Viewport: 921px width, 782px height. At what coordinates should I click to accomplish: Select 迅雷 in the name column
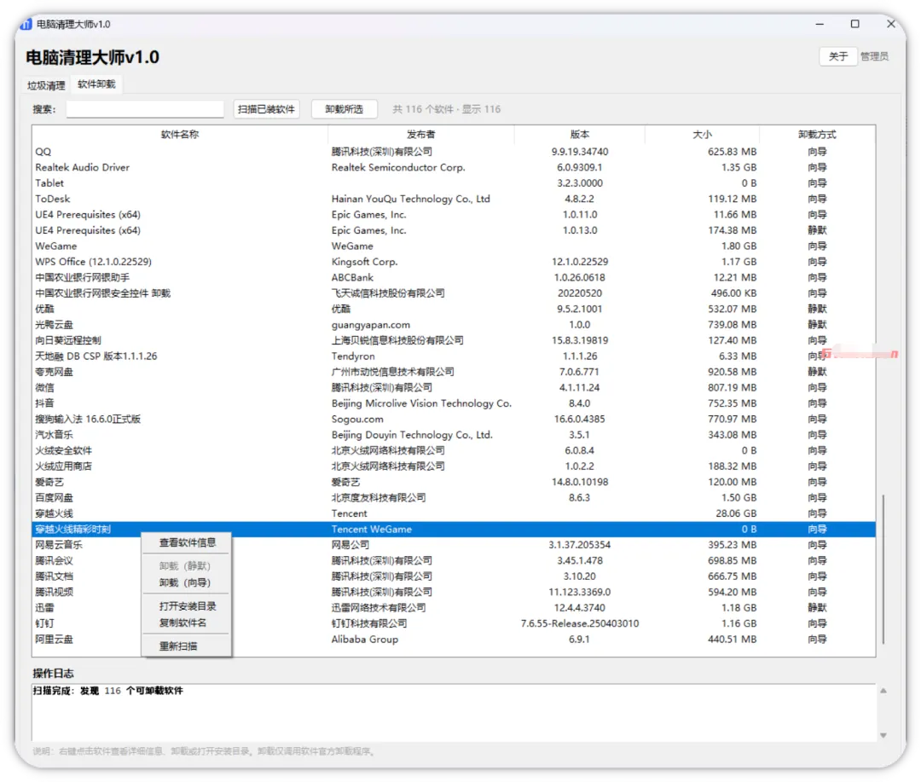44,608
